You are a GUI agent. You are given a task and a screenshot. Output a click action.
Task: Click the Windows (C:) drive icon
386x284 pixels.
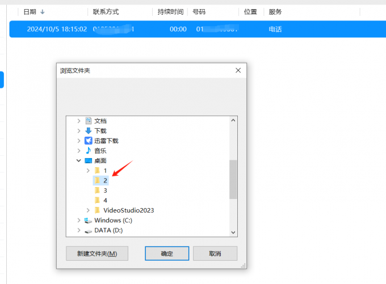[88, 221]
